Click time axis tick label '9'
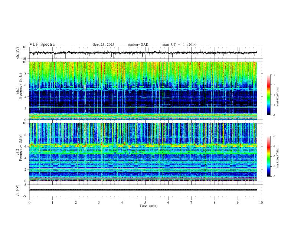 [x=238, y=203]
